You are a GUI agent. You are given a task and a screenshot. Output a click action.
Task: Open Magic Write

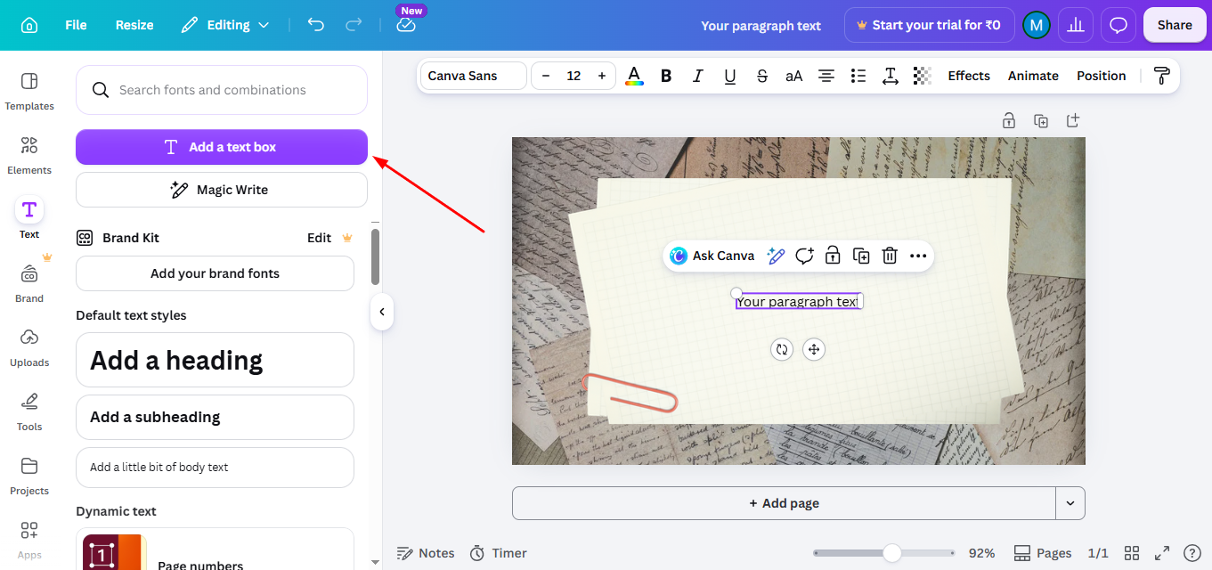(x=222, y=190)
